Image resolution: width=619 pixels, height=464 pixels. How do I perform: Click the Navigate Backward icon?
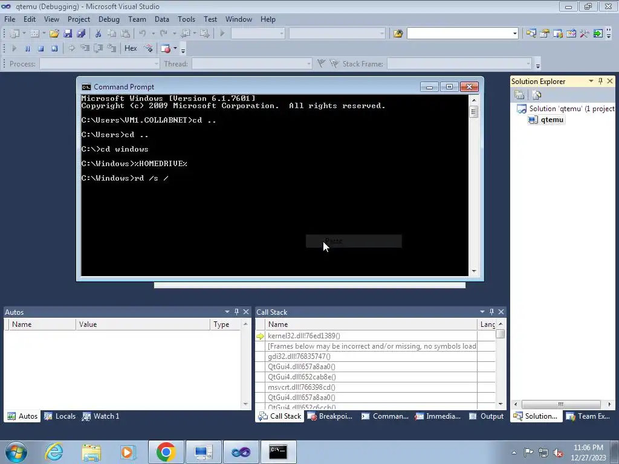click(186, 34)
